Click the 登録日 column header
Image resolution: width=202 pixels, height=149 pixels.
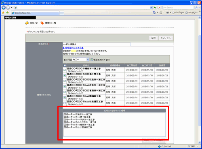click(x=162, y=65)
